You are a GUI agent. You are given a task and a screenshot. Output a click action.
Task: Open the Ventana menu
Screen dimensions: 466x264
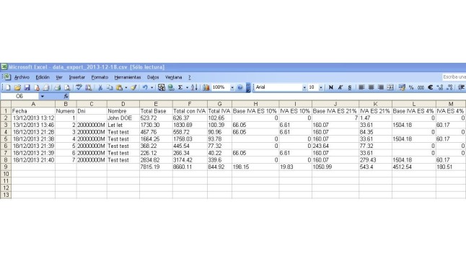pos(174,77)
